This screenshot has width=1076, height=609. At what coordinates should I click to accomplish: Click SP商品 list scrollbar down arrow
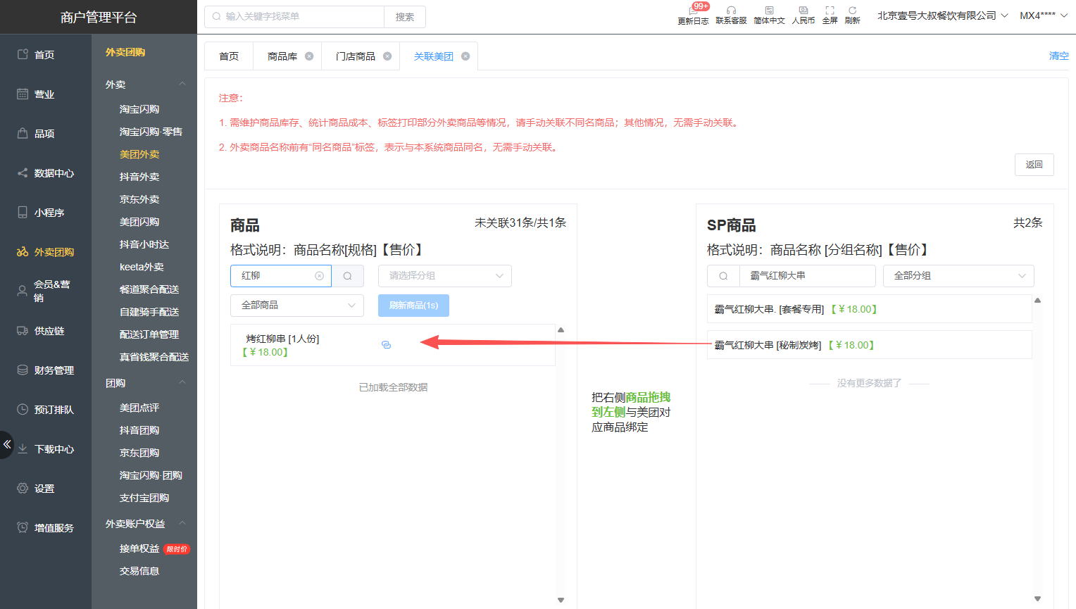(1037, 598)
